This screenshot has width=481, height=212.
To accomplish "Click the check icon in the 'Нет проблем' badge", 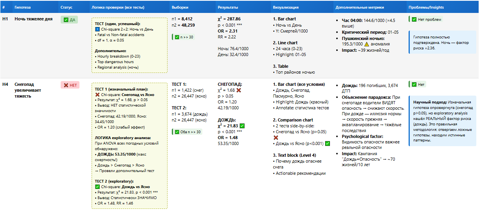I will coord(414,19).
